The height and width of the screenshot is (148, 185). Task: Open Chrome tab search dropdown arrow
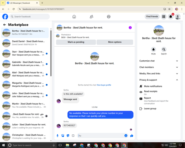click(x=3, y=3)
